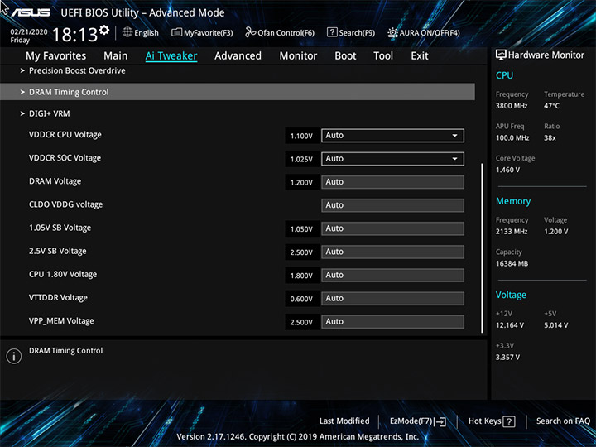Click the +12V 12.164 V reading
Screen dimensions: 596x447
(510, 325)
